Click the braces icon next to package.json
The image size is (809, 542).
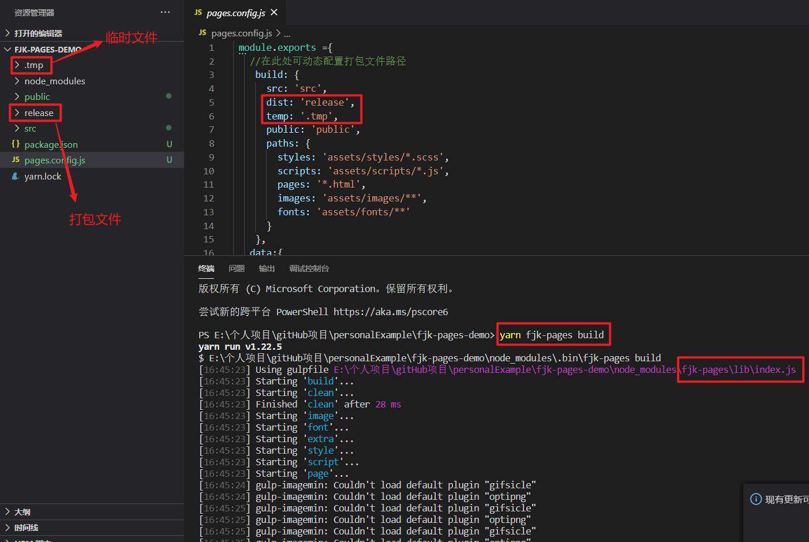(x=16, y=144)
